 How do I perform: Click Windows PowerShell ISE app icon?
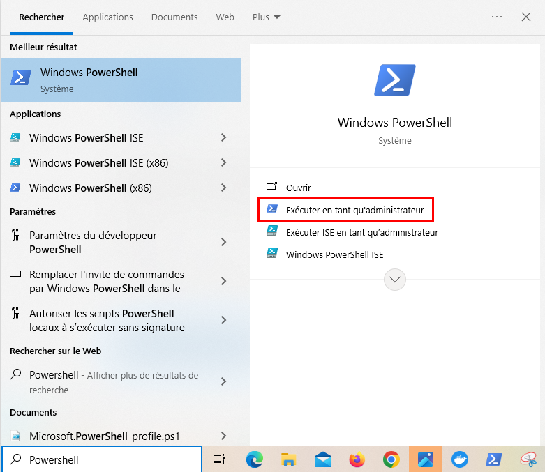click(15, 137)
